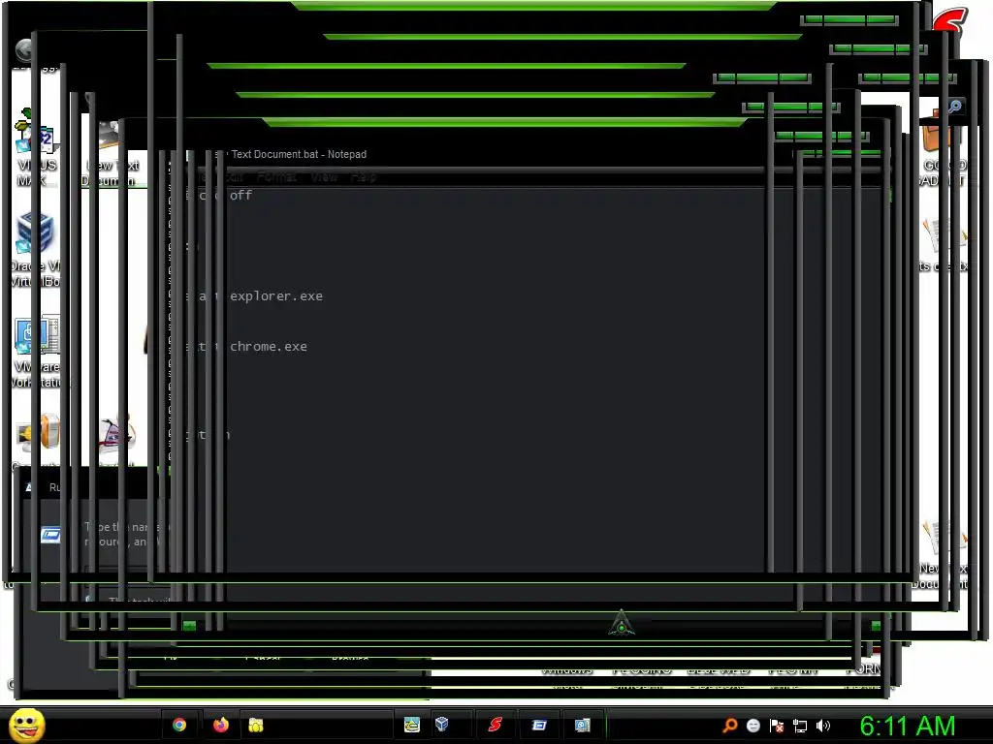Open Notepad's View menu
This screenshot has width=993, height=744.
[x=324, y=176]
